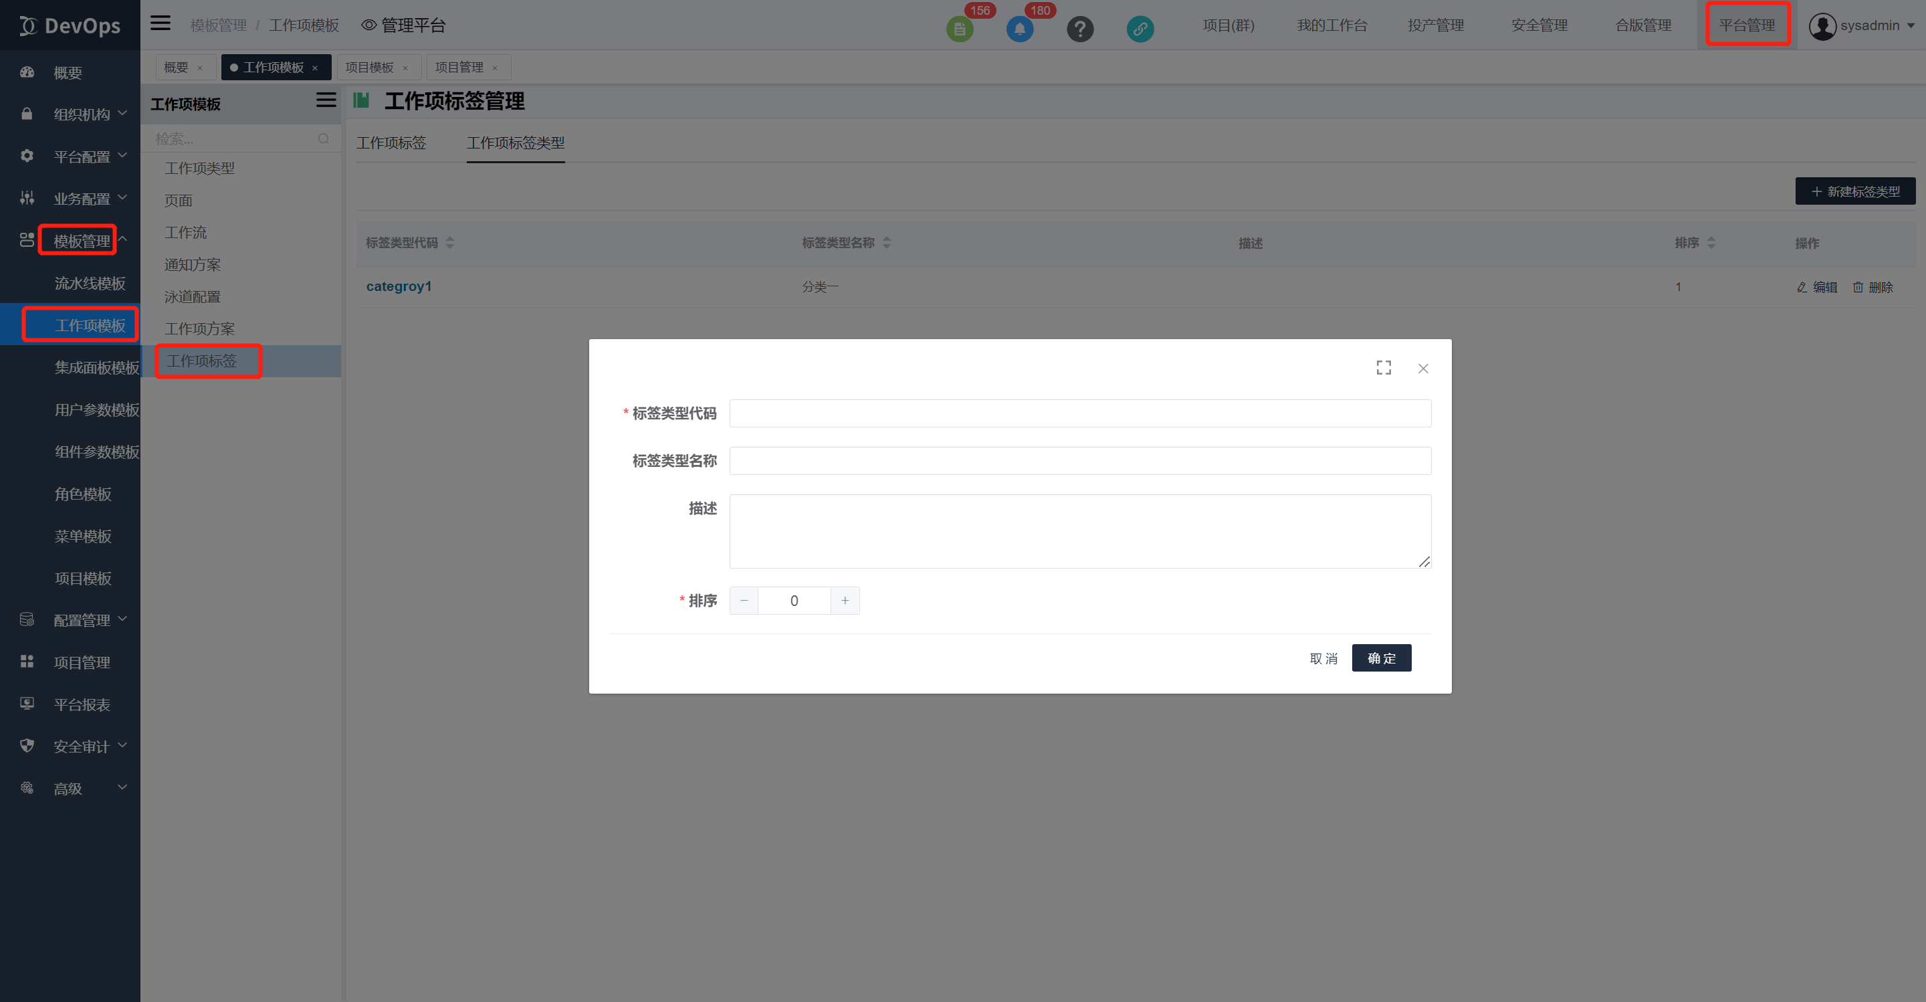
Task: Open 我的工作台 in the top menu
Action: [1331, 25]
